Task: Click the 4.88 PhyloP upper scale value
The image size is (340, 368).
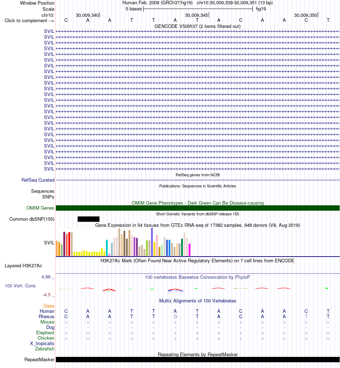Action: [46, 277]
